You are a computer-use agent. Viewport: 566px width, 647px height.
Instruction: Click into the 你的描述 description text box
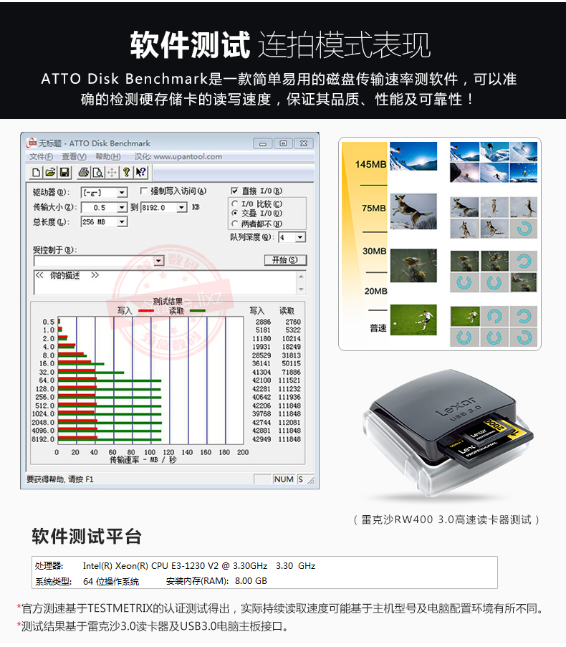coord(166,282)
